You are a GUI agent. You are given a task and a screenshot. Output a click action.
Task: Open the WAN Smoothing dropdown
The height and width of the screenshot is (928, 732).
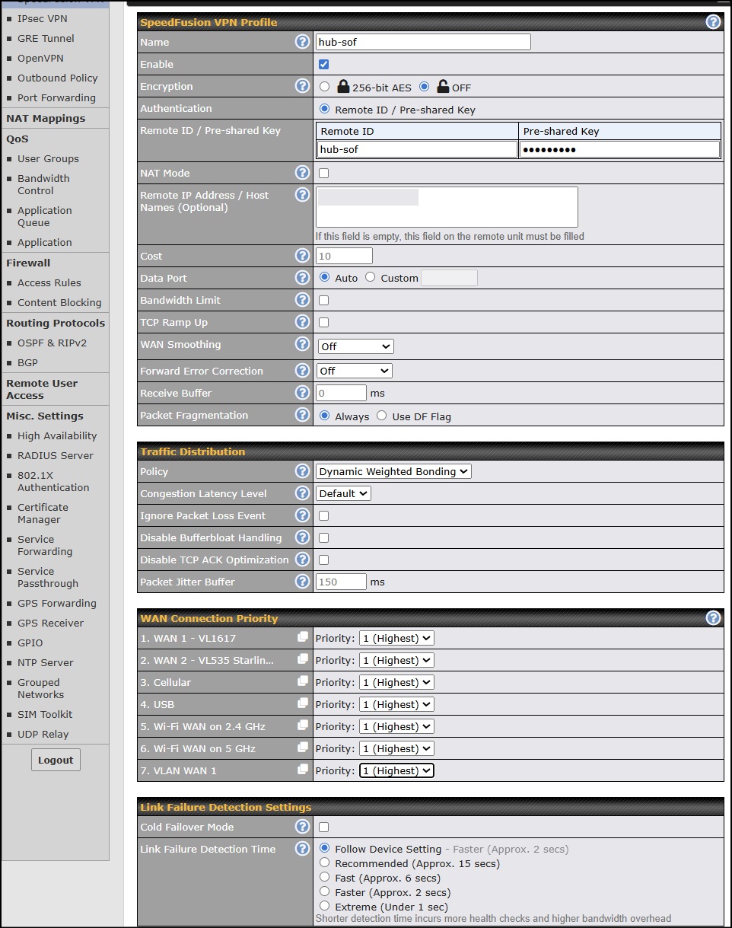coord(355,346)
